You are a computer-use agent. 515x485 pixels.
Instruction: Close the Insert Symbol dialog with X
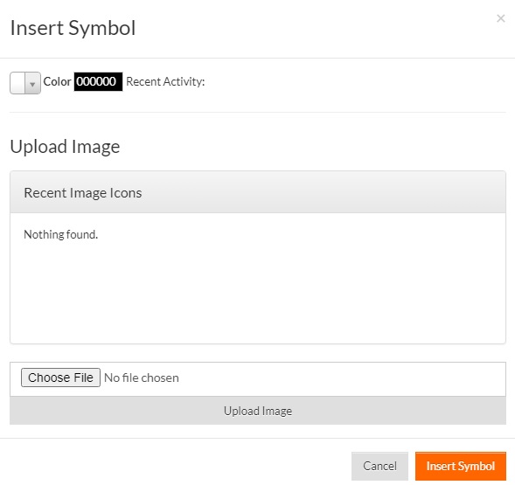pyautogui.click(x=500, y=18)
